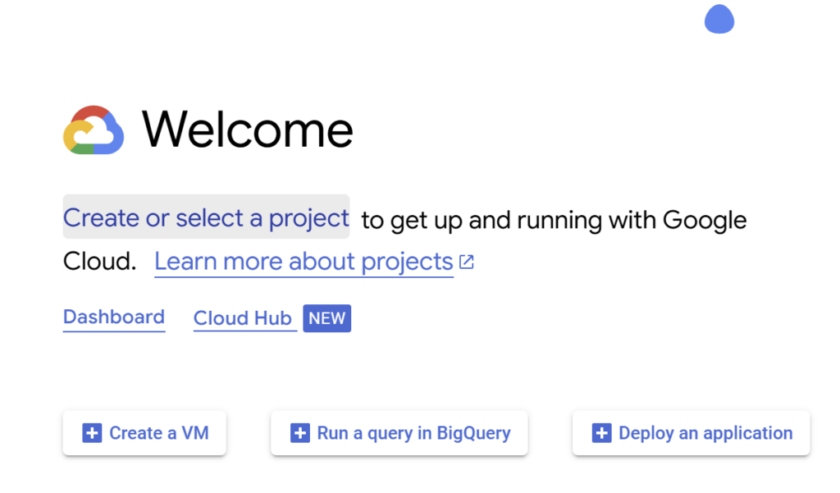Viewport: 840px width, 493px height.
Task: Click the plus icon on Create a VM
Action: pos(92,432)
